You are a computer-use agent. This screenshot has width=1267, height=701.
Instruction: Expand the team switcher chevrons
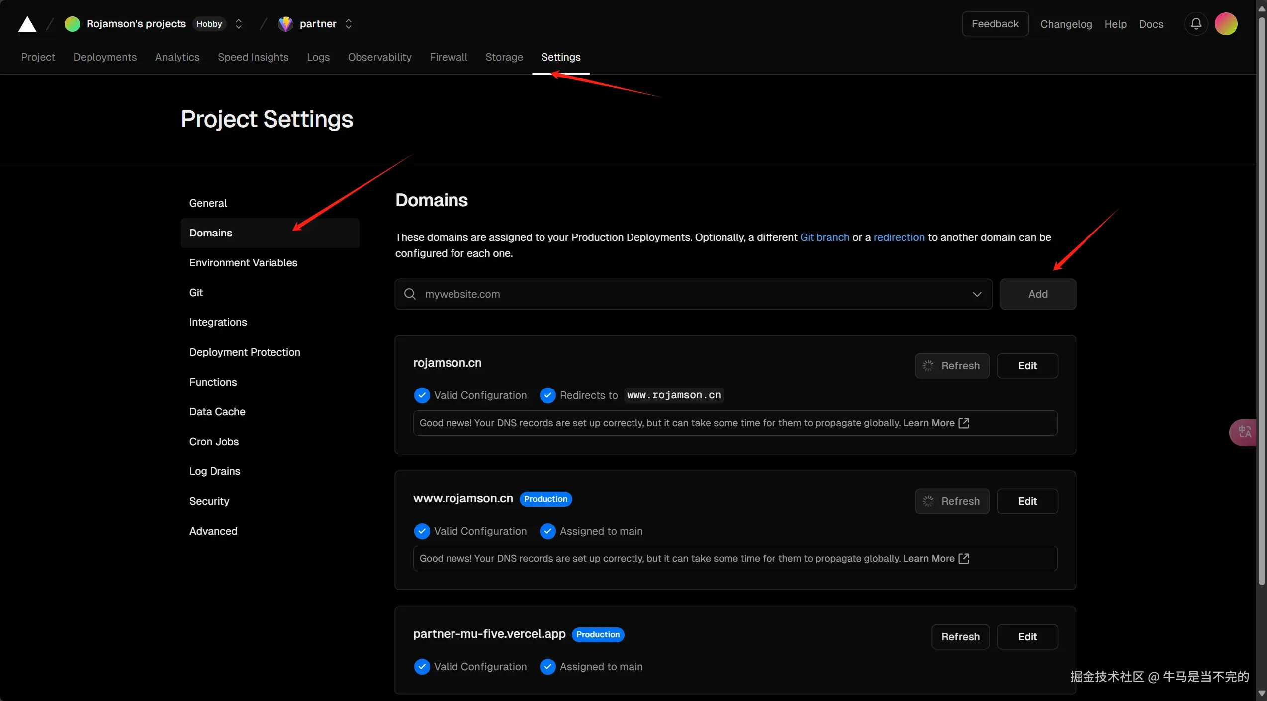tap(239, 24)
